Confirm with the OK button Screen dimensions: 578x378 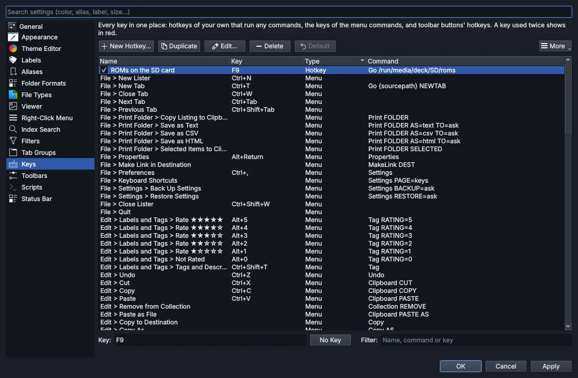pos(460,366)
